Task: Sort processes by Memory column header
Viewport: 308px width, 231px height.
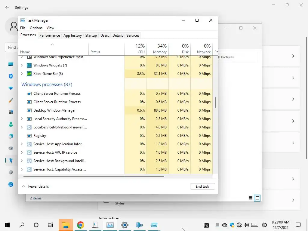Action: coord(158,49)
